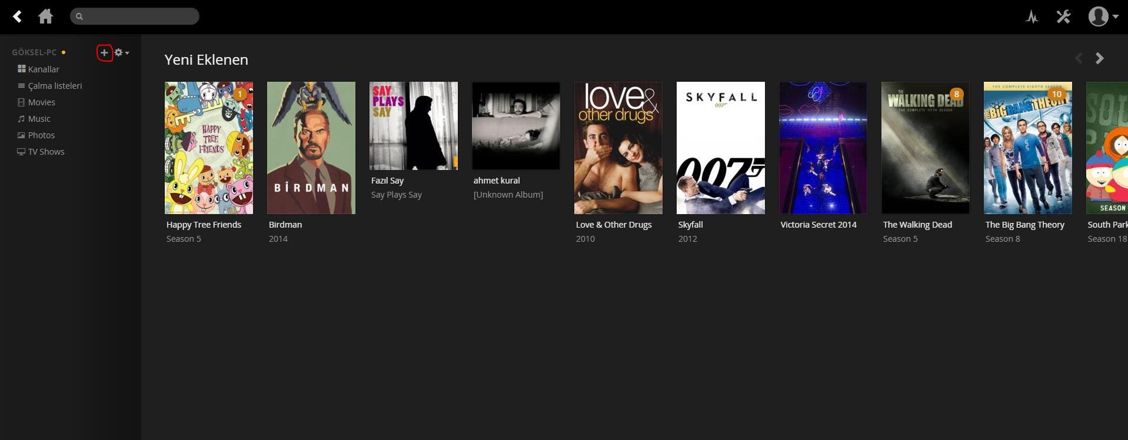Open the Skyfall poster
Image resolution: width=1128 pixels, height=440 pixels.
pyautogui.click(x=721, y=148)
